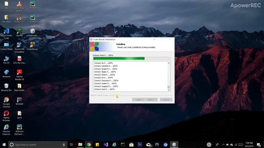The height and width of the screenshot is (148, 264).
Task: Open Task View from the taskbar
Action: tap(71, 144)
